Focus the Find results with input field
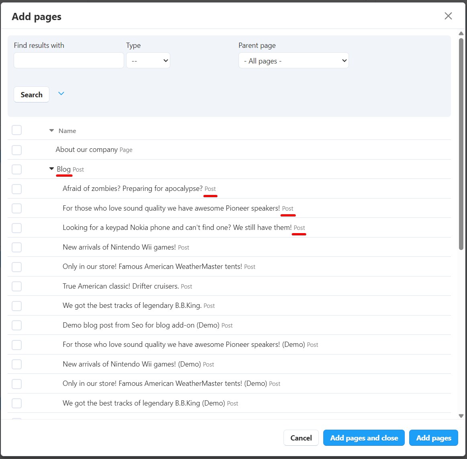467x459 pixels. [x=69, y=61]
